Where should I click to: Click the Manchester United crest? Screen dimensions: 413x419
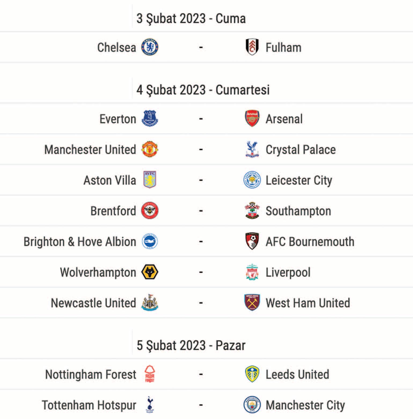[150, 149]
